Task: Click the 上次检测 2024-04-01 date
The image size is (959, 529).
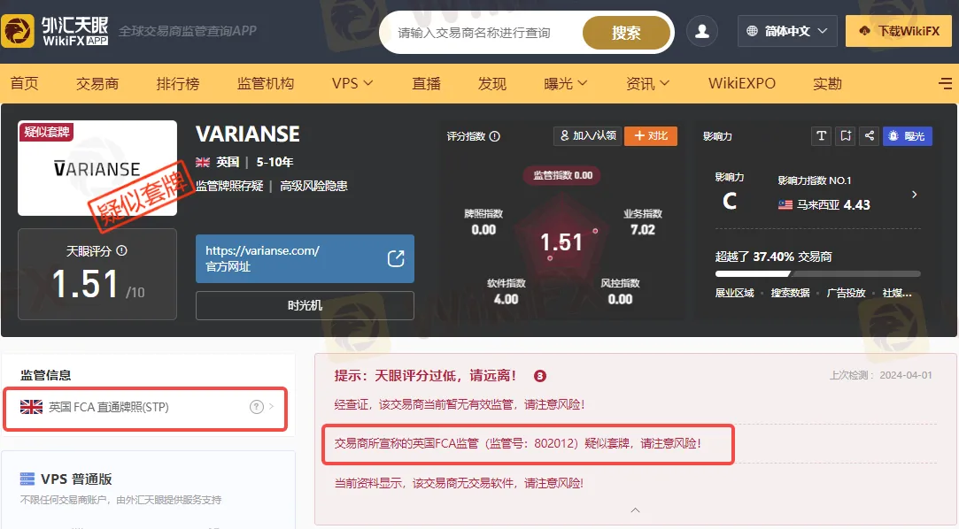Action: pyautogui.click(x=881, y=375)
